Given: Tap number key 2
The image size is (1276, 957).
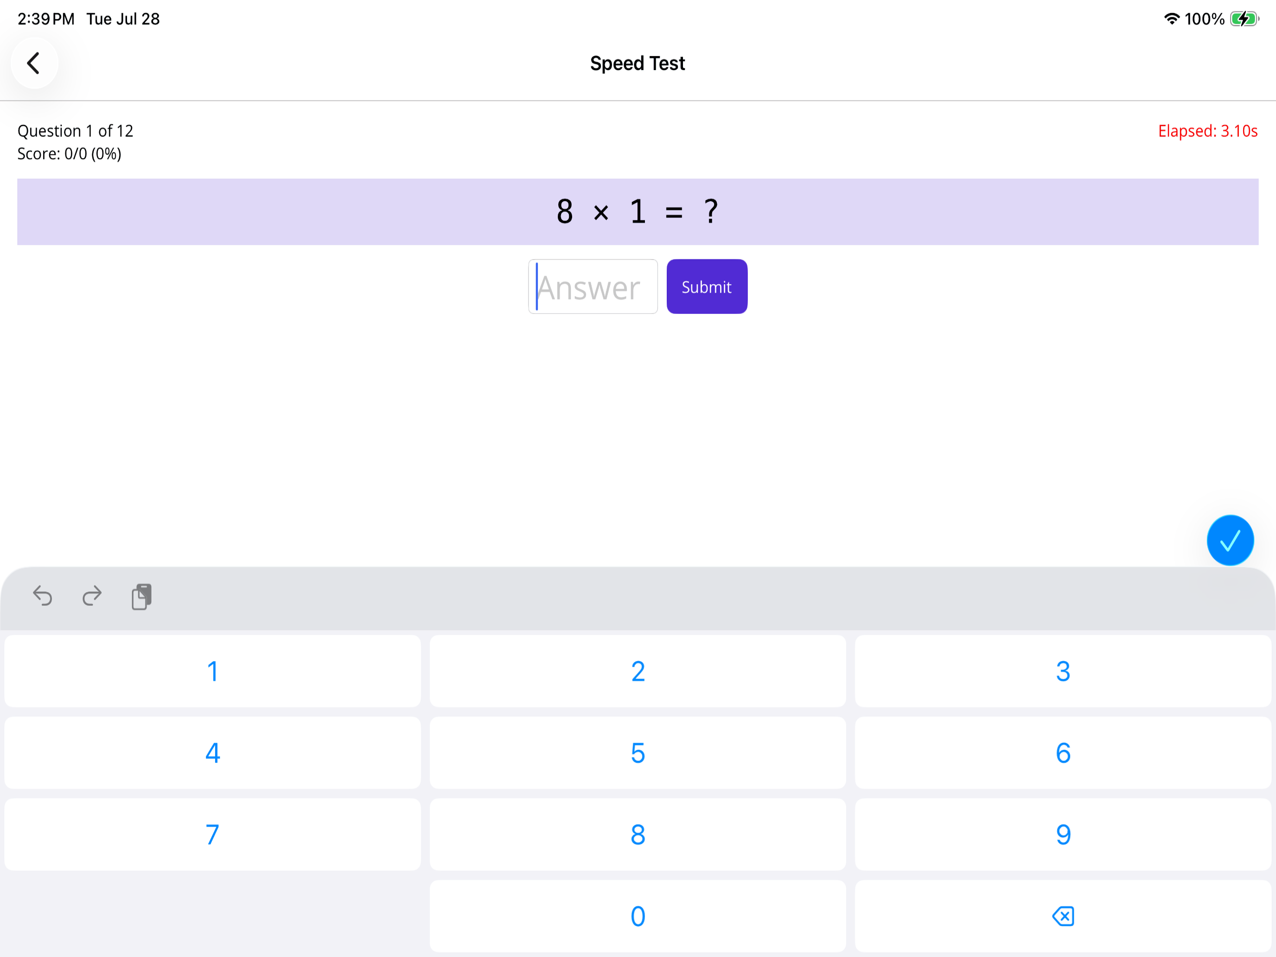Looking at the screenshot, I should pyautogui.click(x=638, y=671).
